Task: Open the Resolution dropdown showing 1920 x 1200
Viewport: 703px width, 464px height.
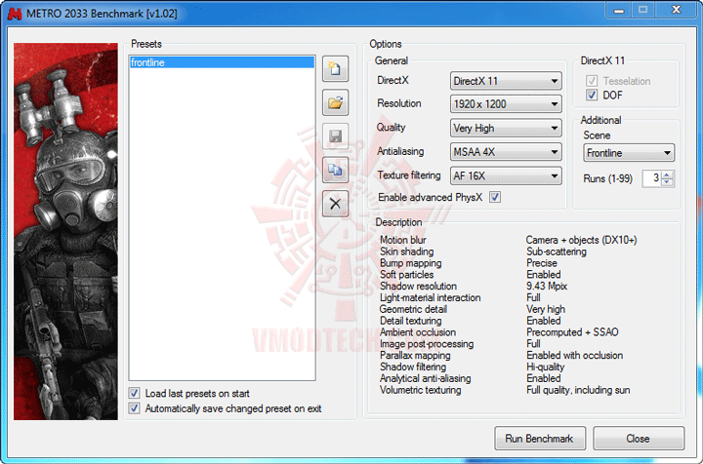Action: tap(506, 104)
